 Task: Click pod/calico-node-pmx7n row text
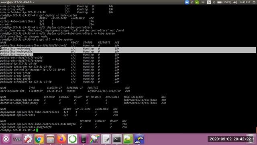tap(16, 52)
